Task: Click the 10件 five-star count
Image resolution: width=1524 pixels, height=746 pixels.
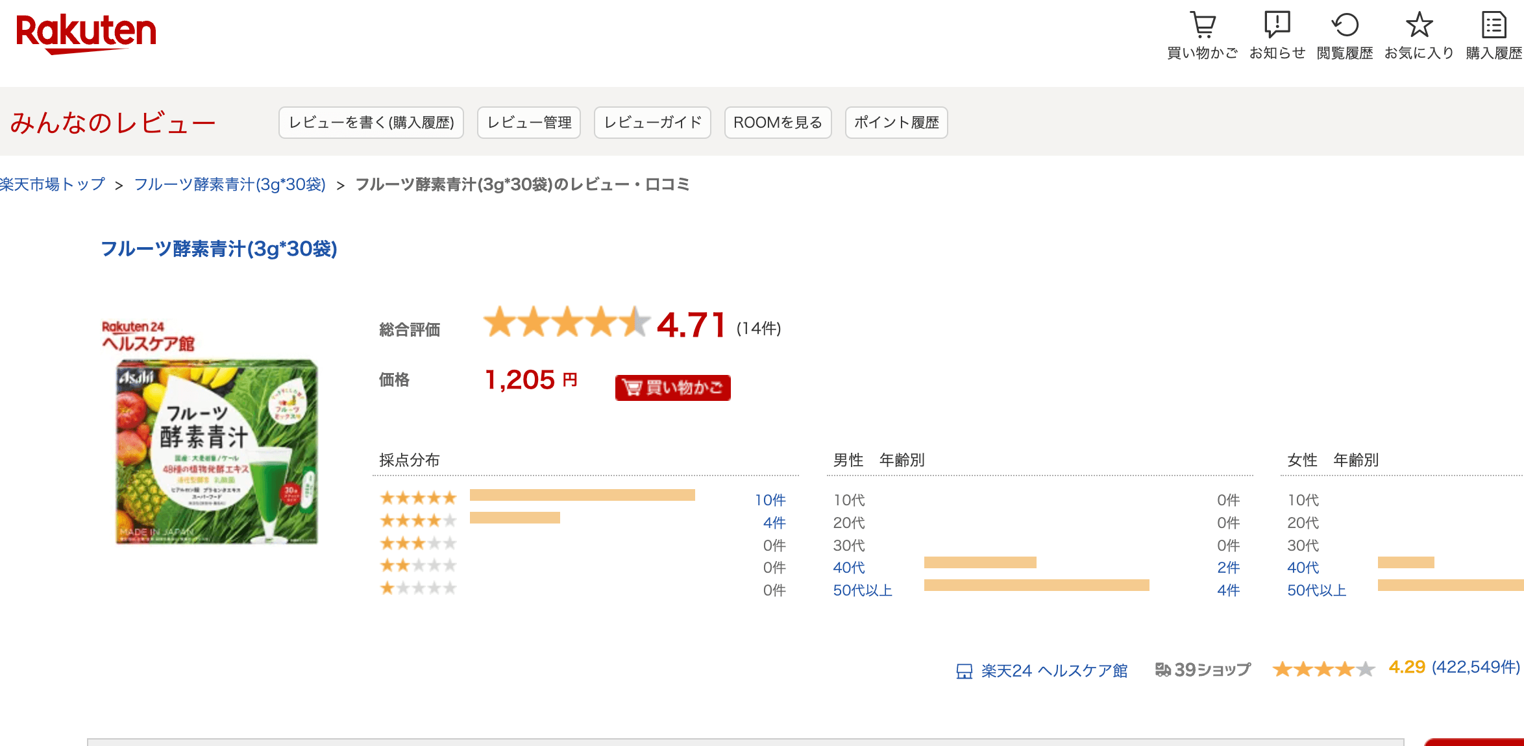Action: tap(770, 500)
